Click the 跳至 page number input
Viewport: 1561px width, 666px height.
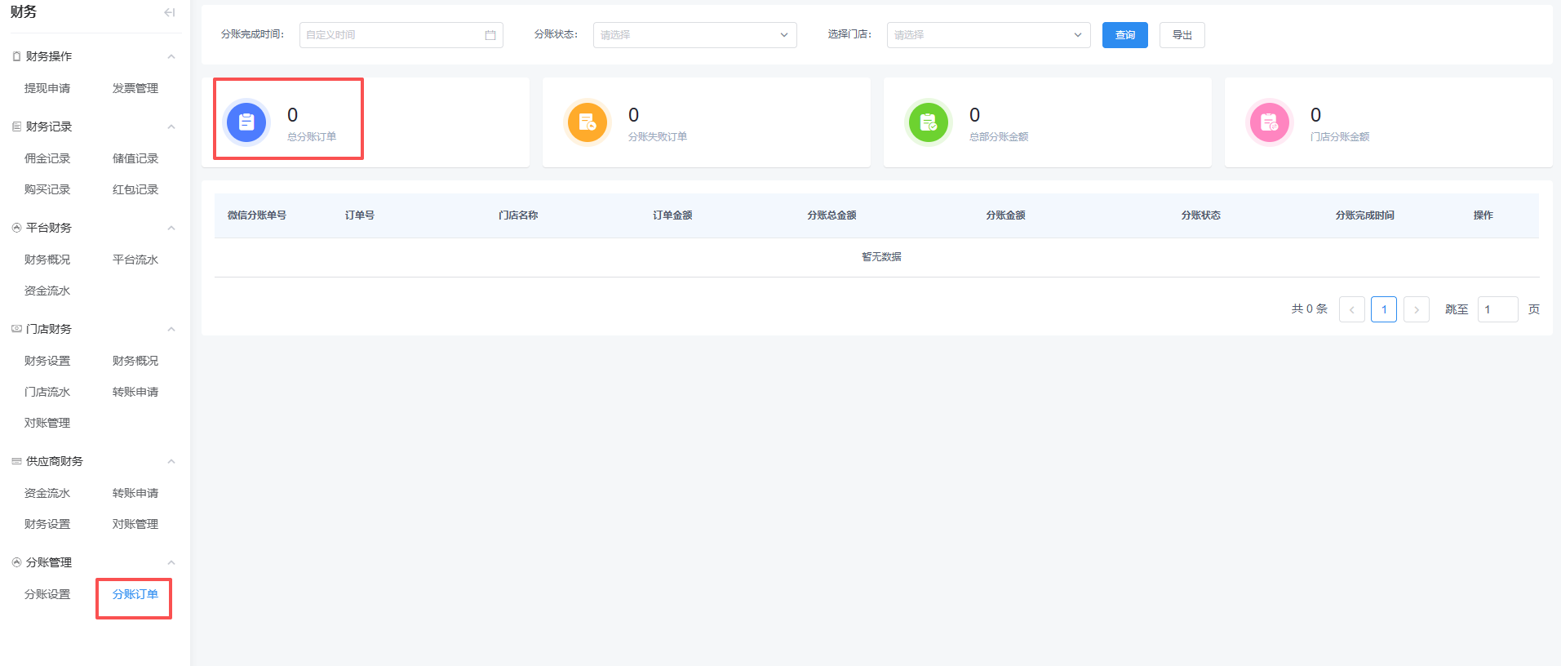pos(1498,309)
